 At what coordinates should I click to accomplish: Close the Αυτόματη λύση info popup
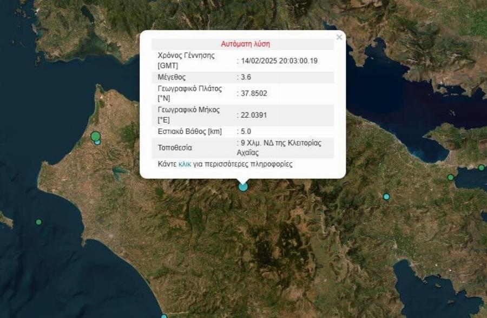(x=339, y=37)
